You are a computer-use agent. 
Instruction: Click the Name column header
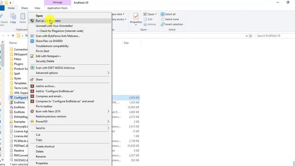click(x=13, y=43)
